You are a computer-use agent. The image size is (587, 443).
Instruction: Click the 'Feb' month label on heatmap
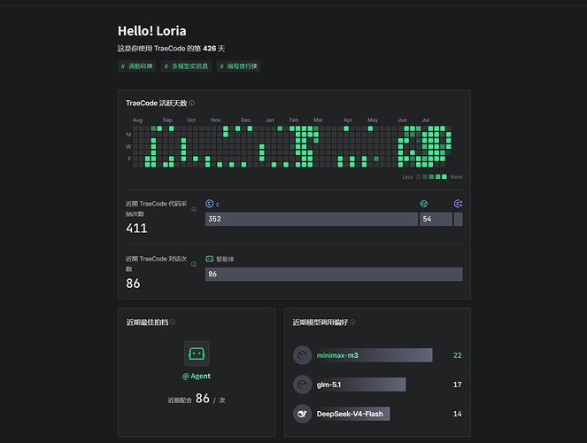(x=294, y=120)
